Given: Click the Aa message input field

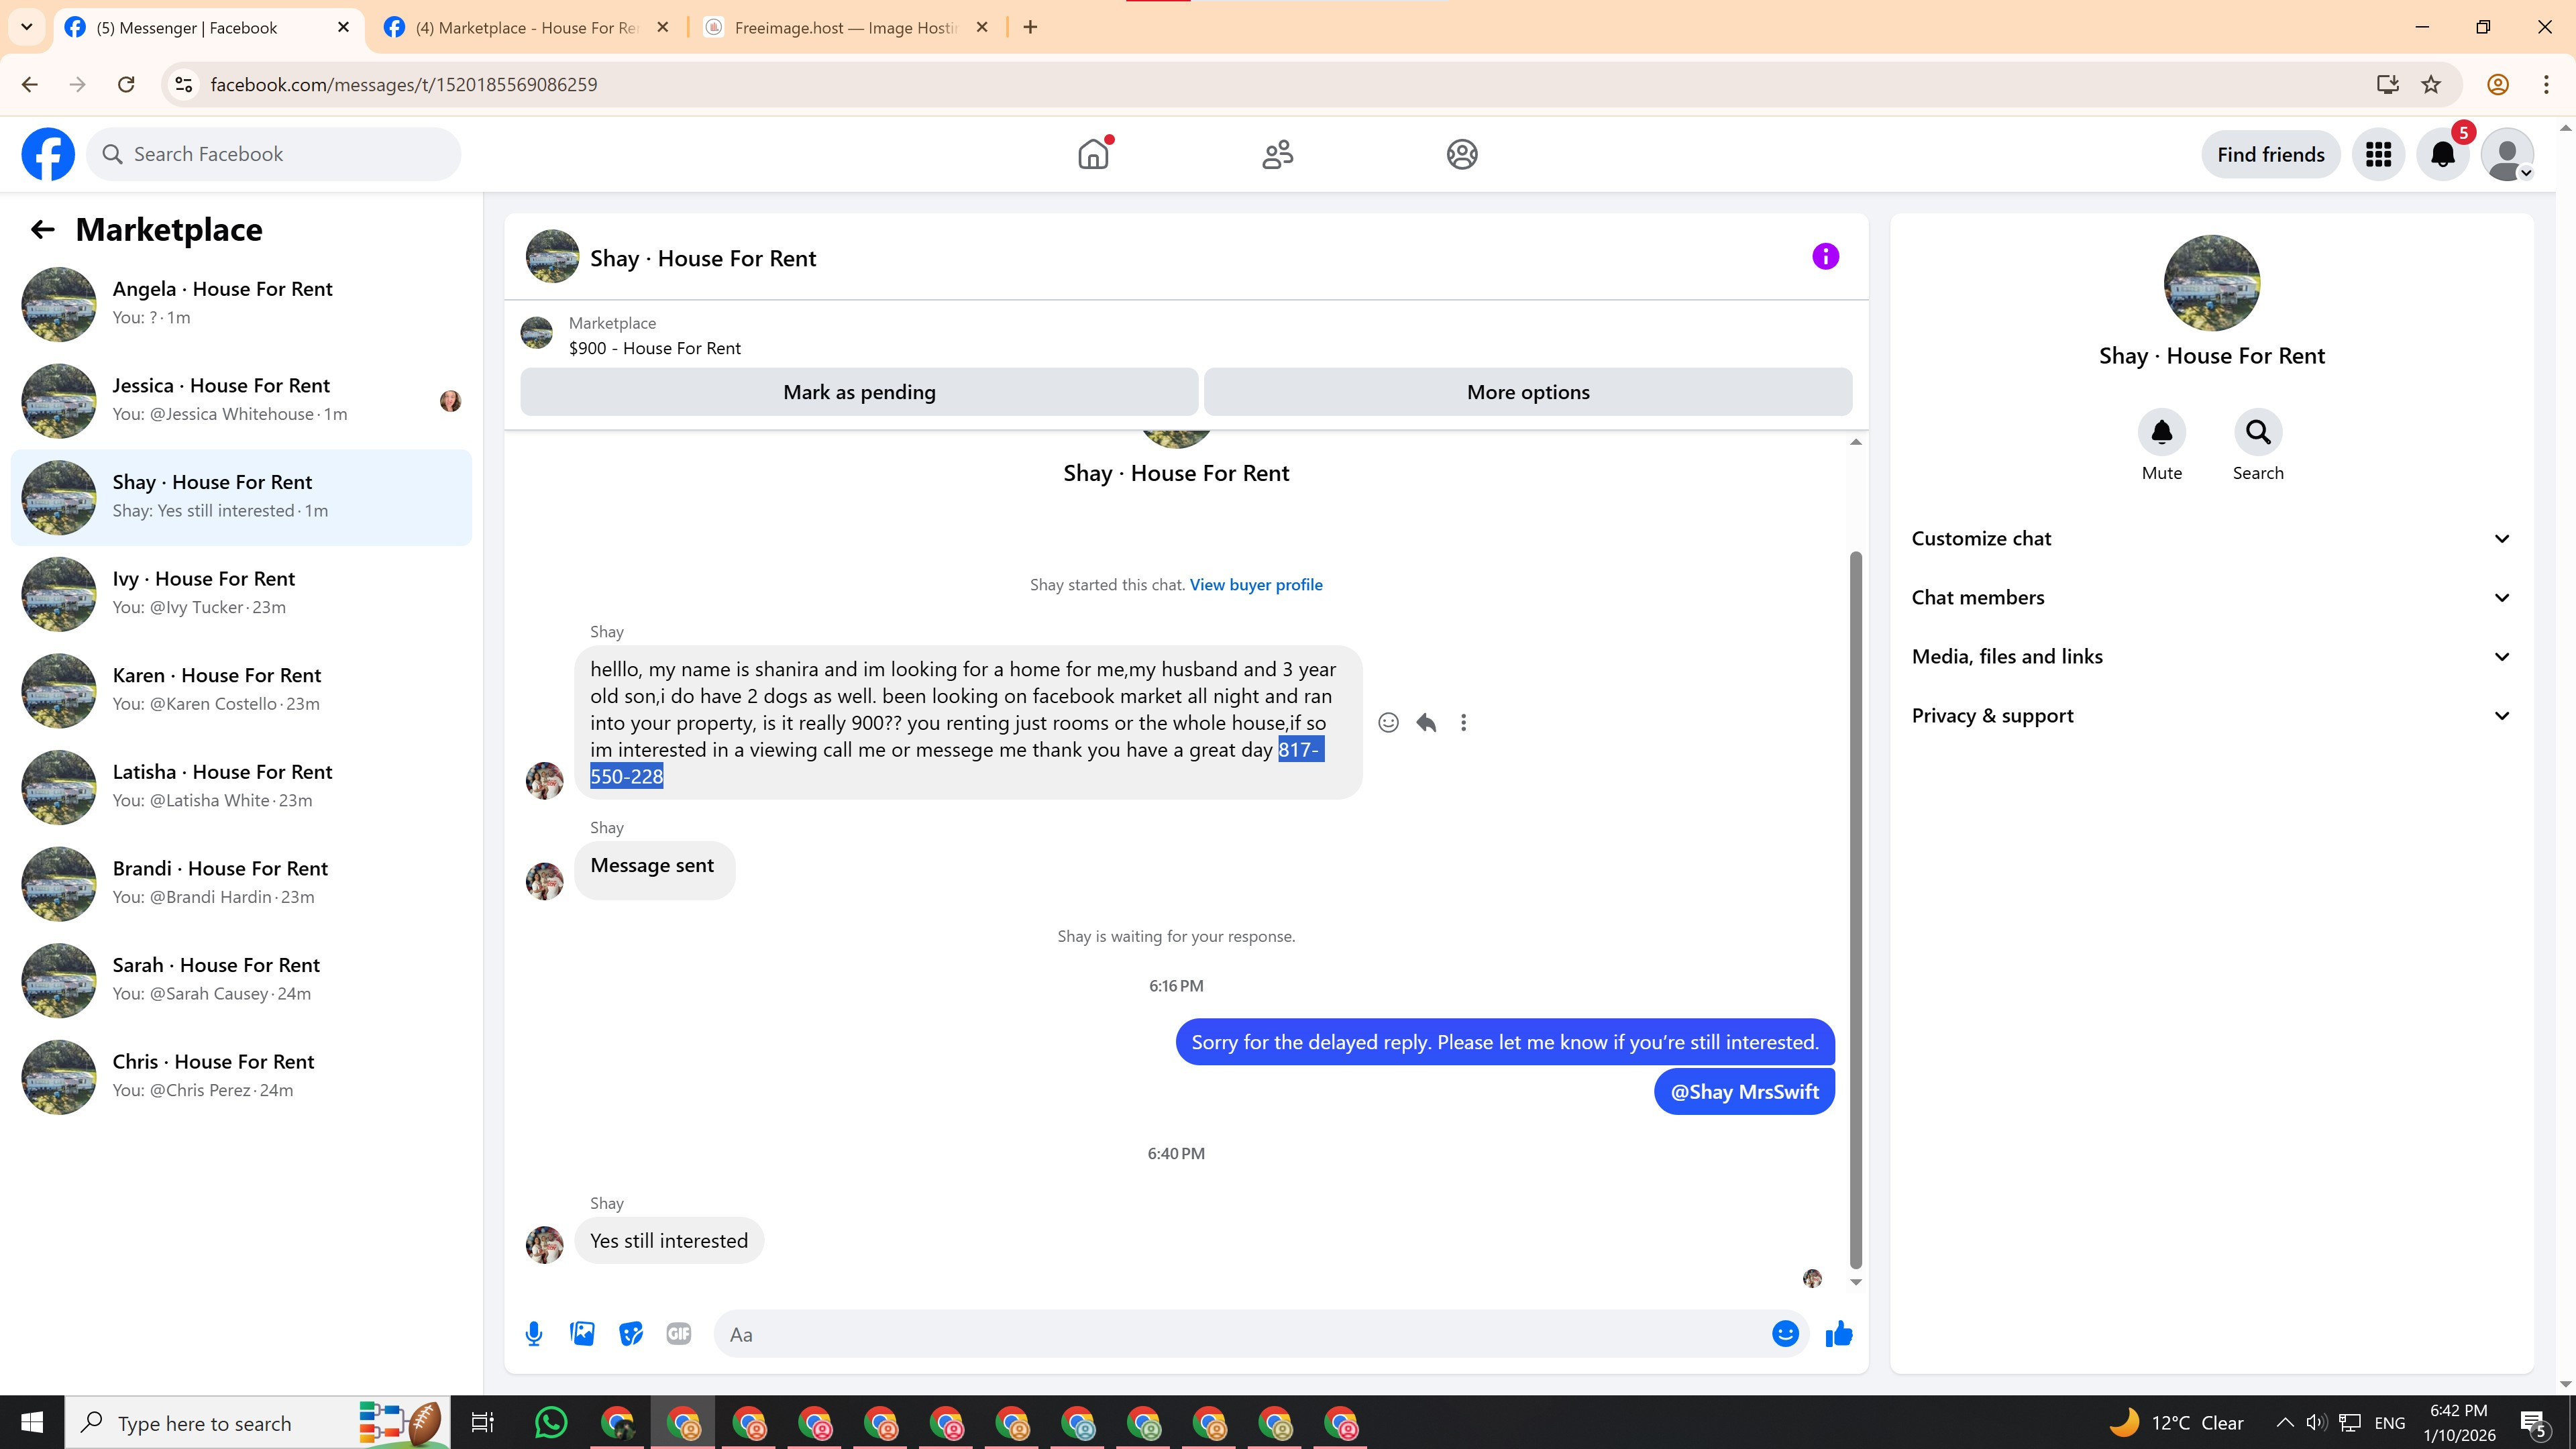Looking at the screenshot, I should tap(1240, 1334).
